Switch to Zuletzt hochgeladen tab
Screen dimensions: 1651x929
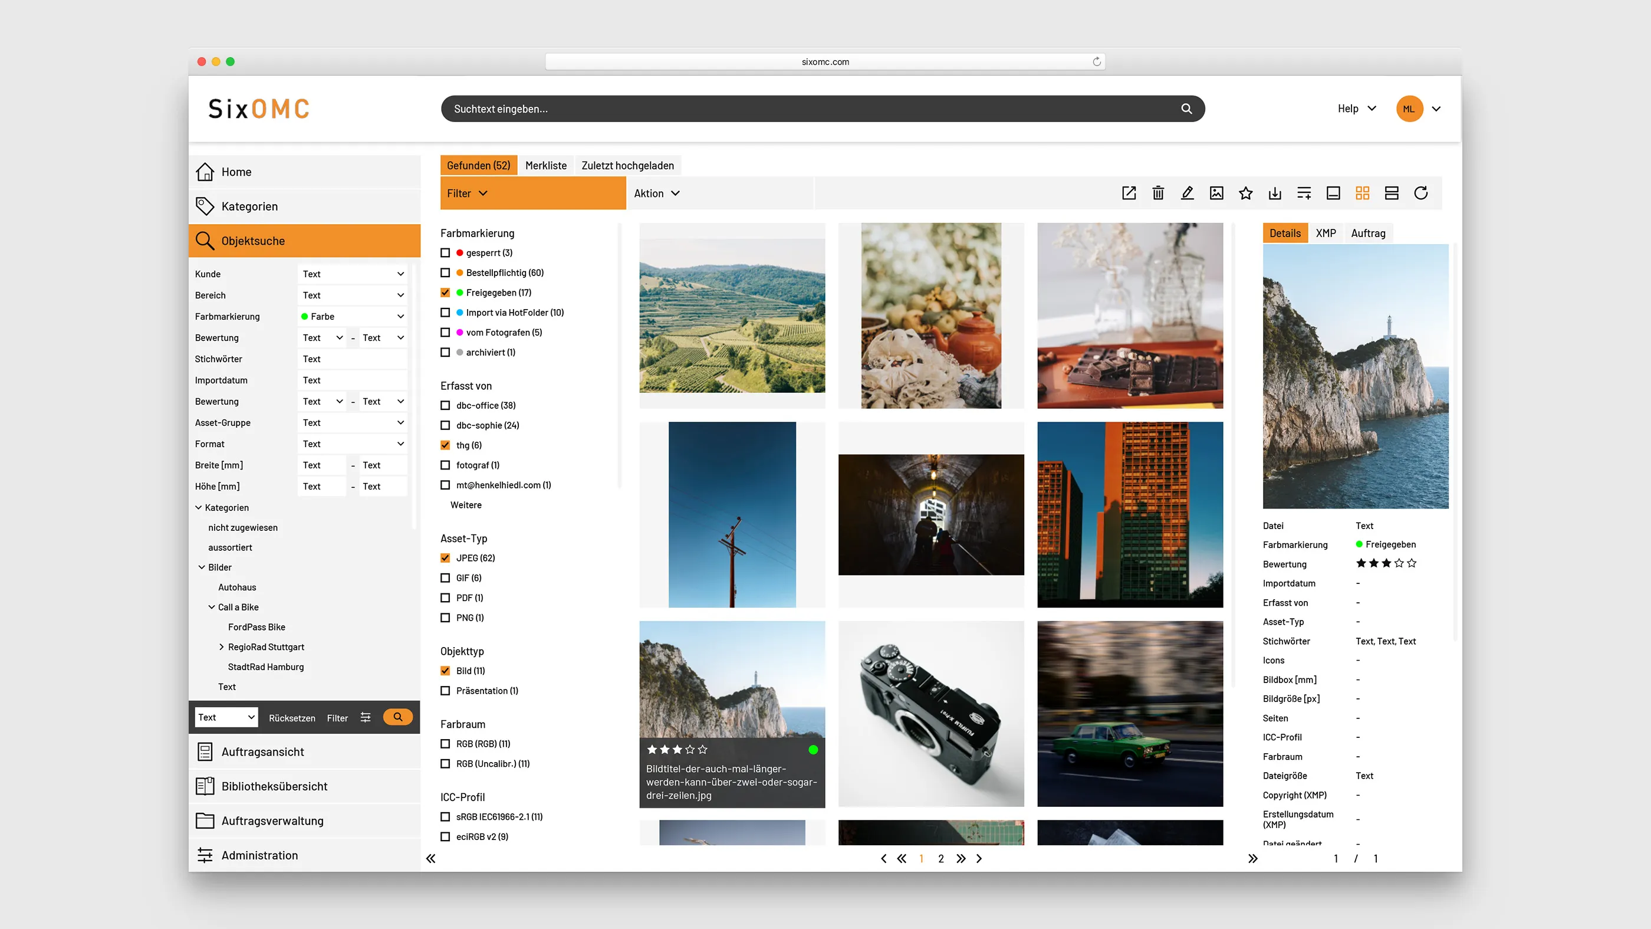pos(627,165)
